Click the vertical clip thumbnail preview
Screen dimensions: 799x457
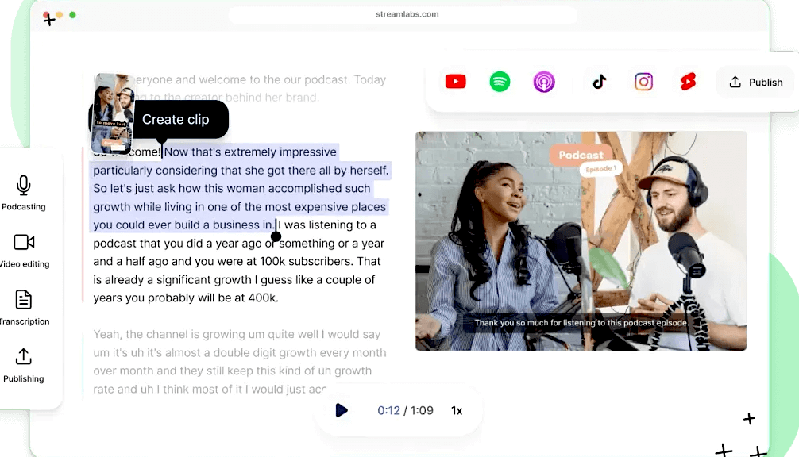(x=112, y=114)
